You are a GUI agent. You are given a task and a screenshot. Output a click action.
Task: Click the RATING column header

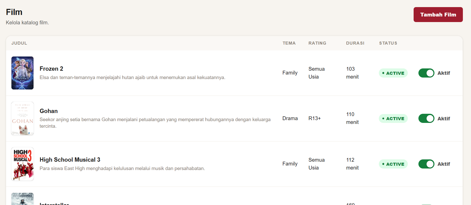[x=317, y=43]
